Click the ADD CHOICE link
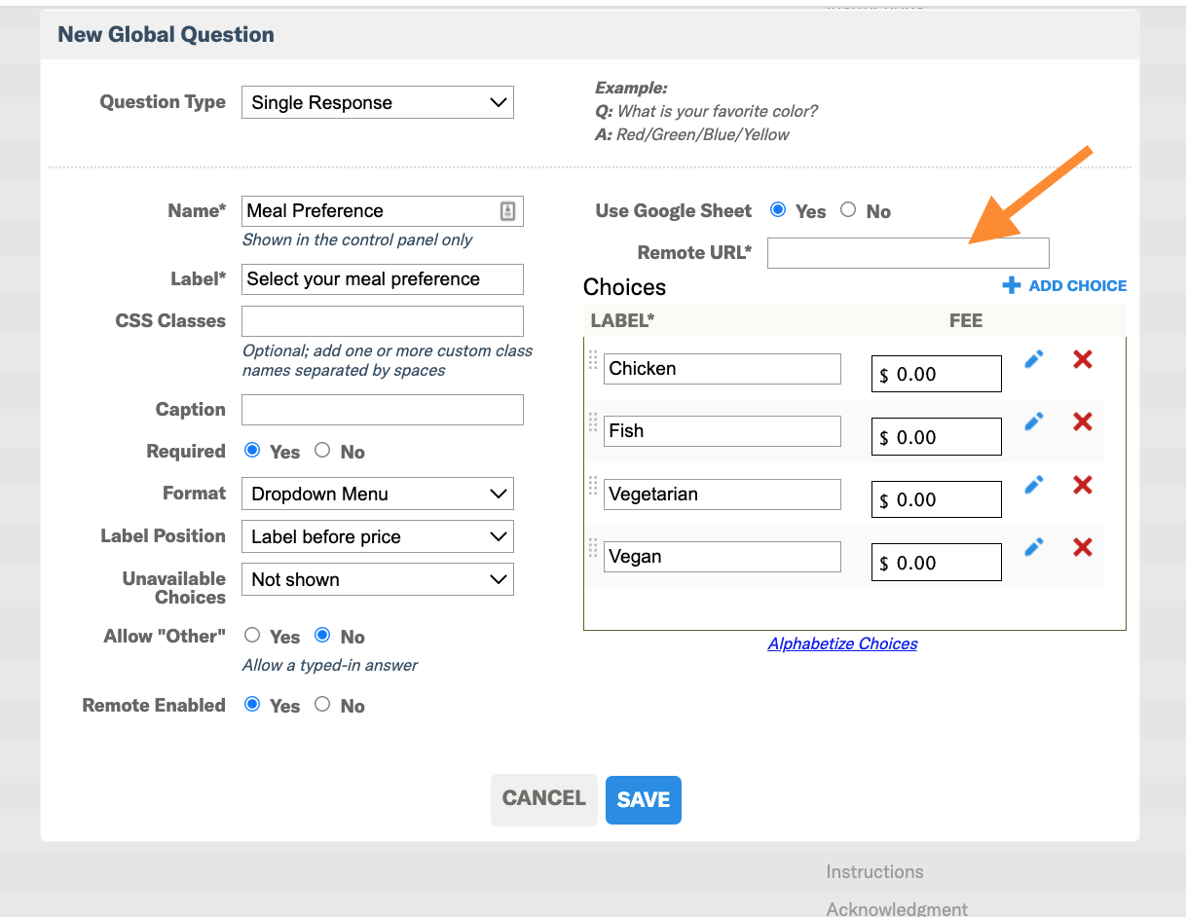The height and width of the screenshot is (917, 1186). (x=1064, y=285)
